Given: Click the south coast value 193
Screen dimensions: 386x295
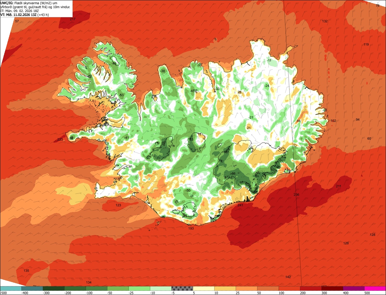Looking at the screenshot, I should [x=191, y=229].
